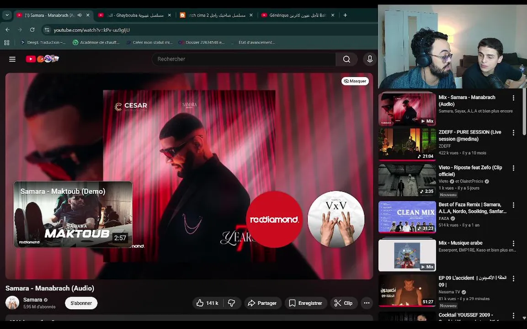
Task: Click the search magnifier button
Action: (346, 59)
